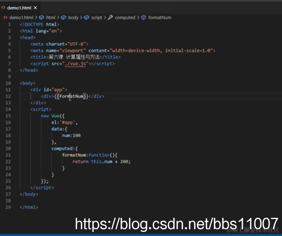Select computed in the breadcrumb path
Image resolution: width=282 pixels, height=236 pixels.
pos(125,18)
